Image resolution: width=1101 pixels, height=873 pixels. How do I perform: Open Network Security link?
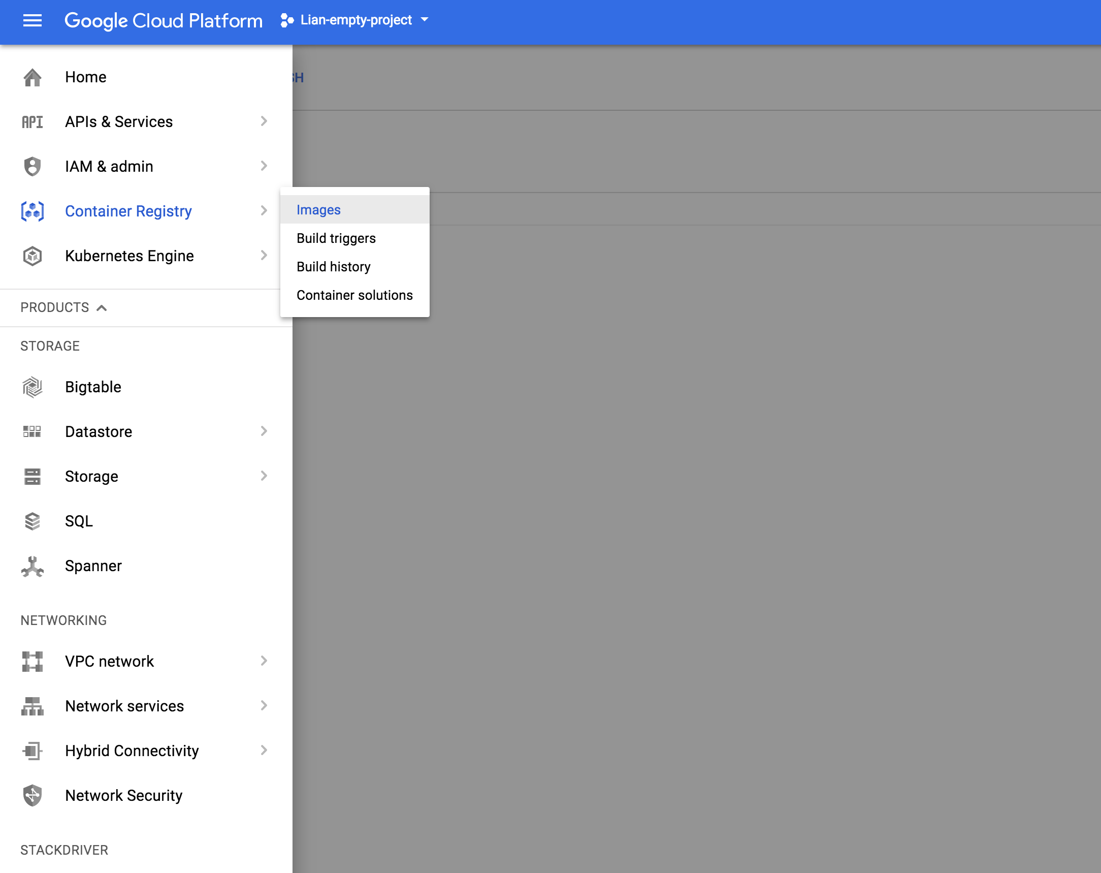146,795
